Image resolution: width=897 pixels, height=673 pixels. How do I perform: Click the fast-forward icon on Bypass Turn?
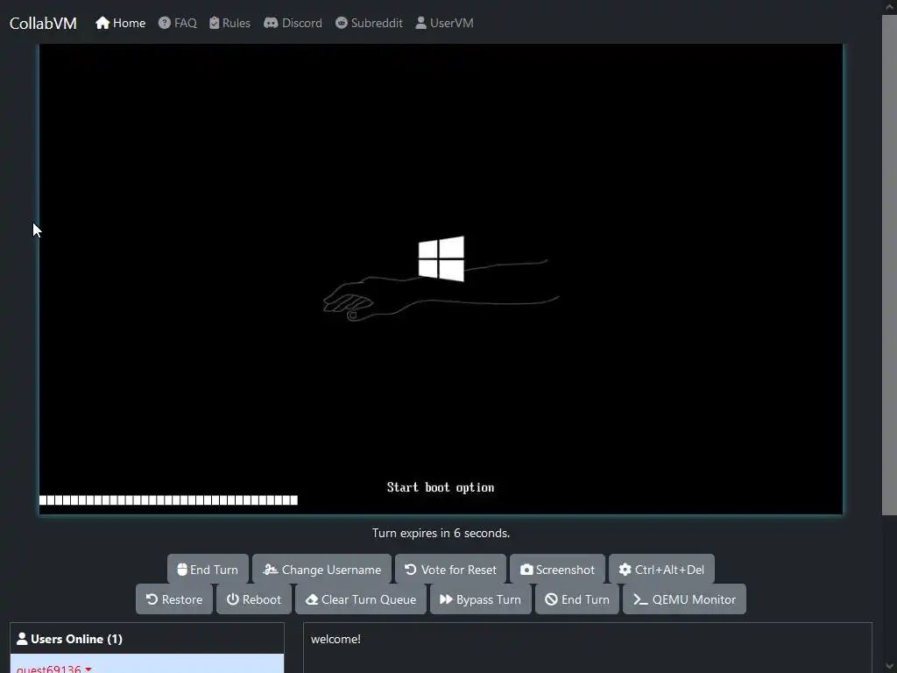pyautogui.click(x=446, y=599)
